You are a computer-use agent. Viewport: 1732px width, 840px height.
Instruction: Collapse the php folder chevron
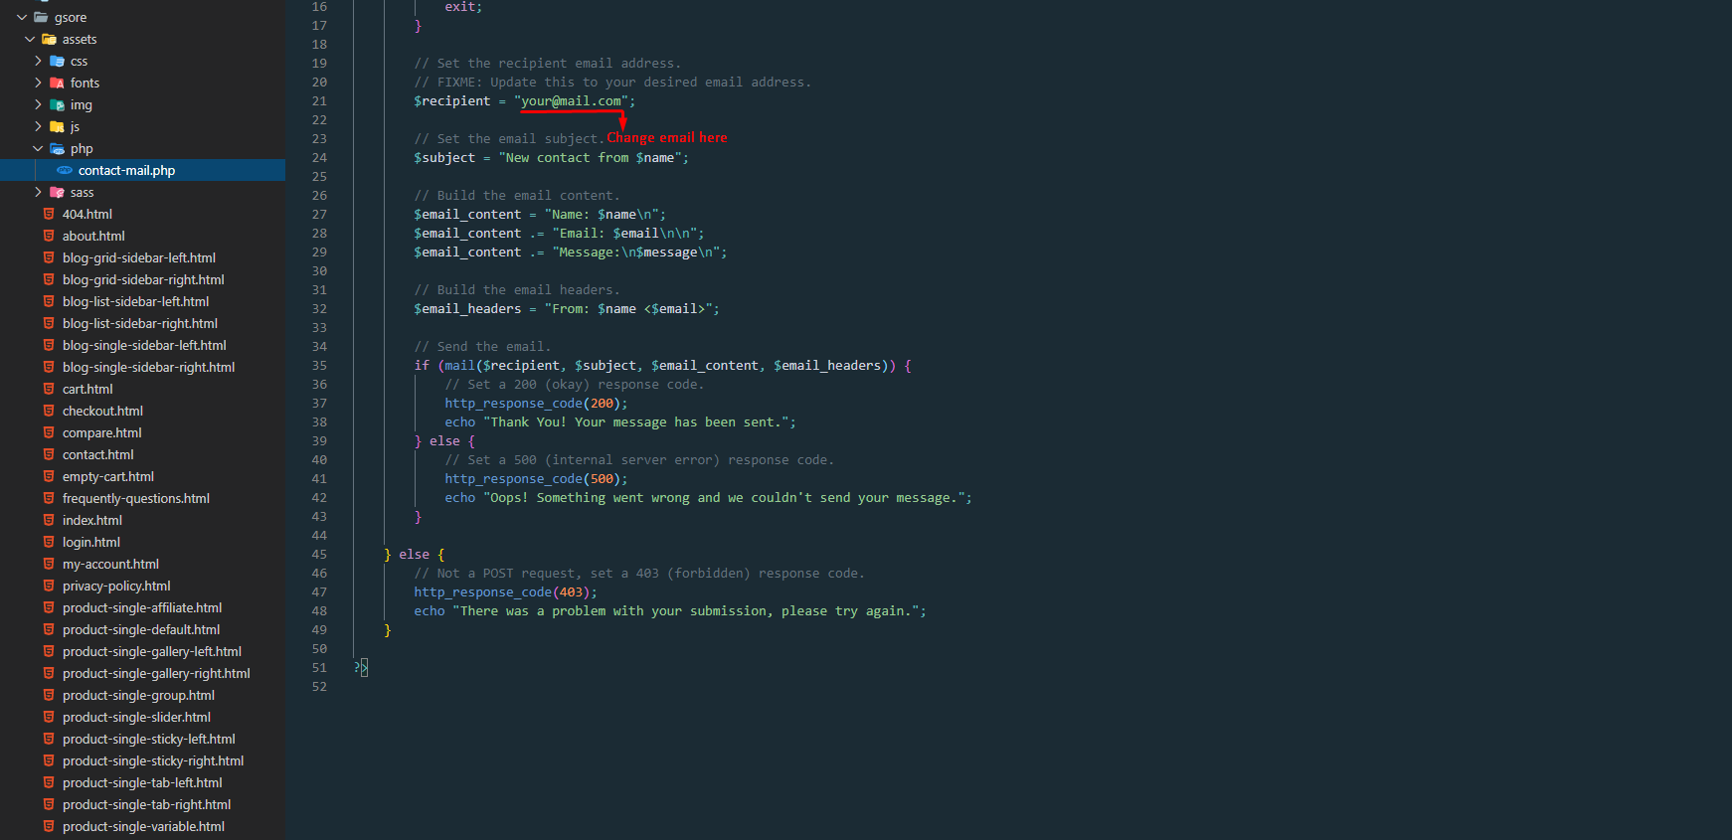(38, 149)
